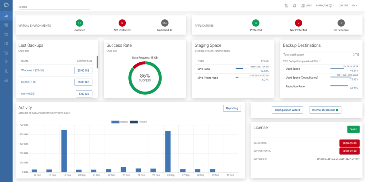This screenshot has height=182, width=365.
Task: Click the Reporting button
Action: (232, 108)
